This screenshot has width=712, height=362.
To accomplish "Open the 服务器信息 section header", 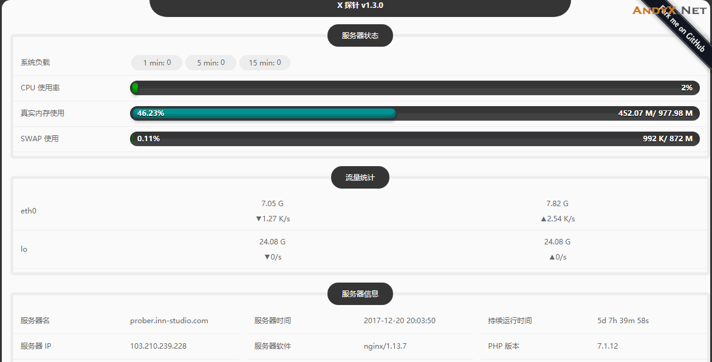I will [x=360, y=294].
